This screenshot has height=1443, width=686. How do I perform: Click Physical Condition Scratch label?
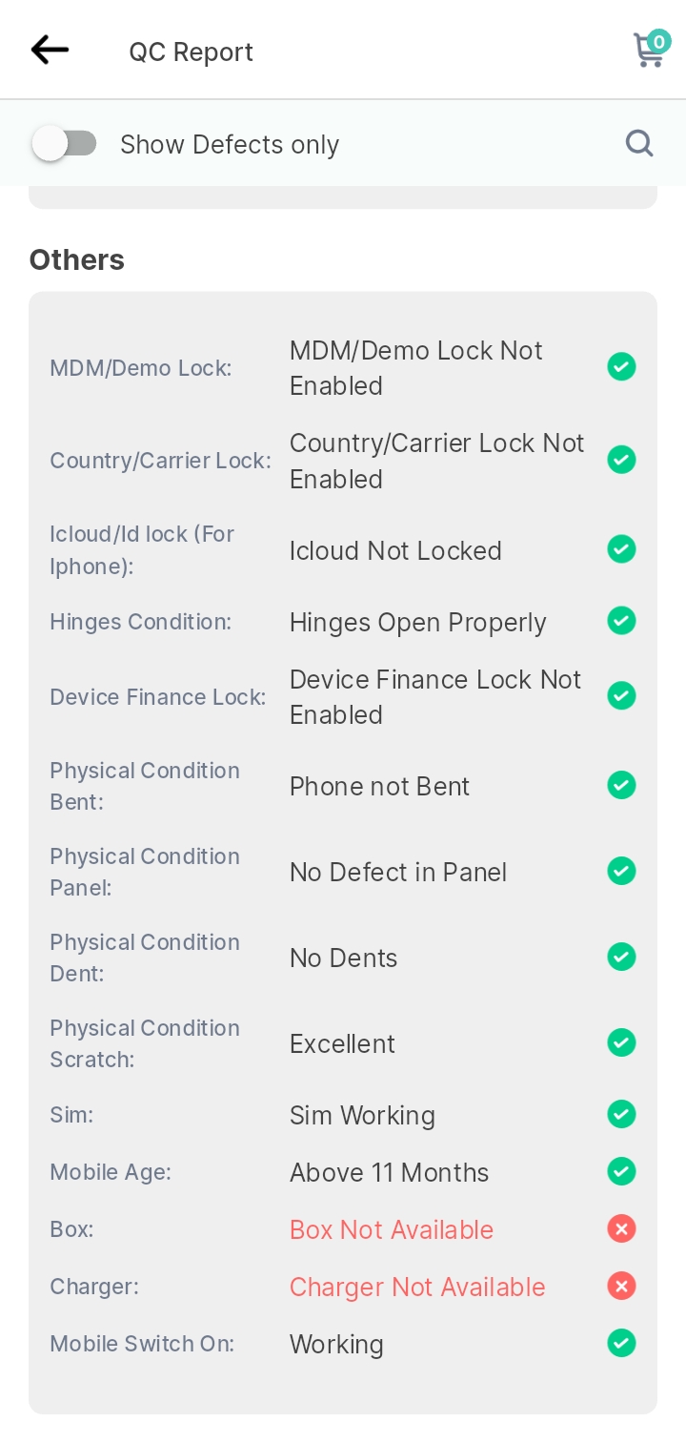[x=145, y=1043]
